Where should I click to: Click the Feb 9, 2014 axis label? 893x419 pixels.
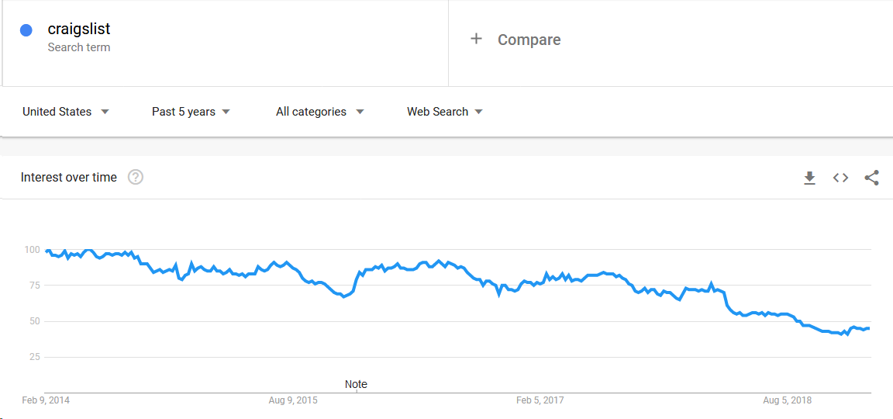point(45,400)
